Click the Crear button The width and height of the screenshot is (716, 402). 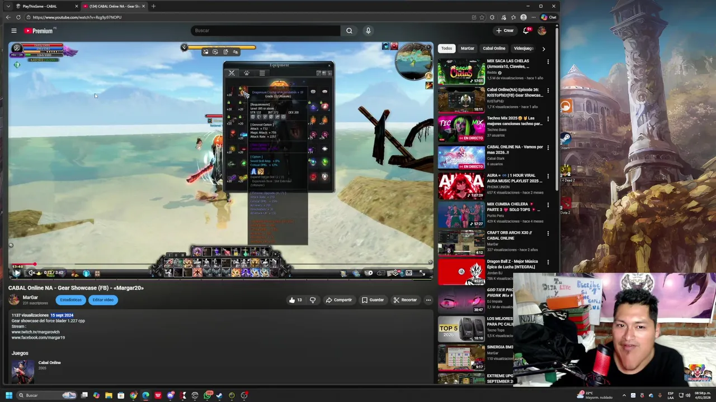pos(505,31)
